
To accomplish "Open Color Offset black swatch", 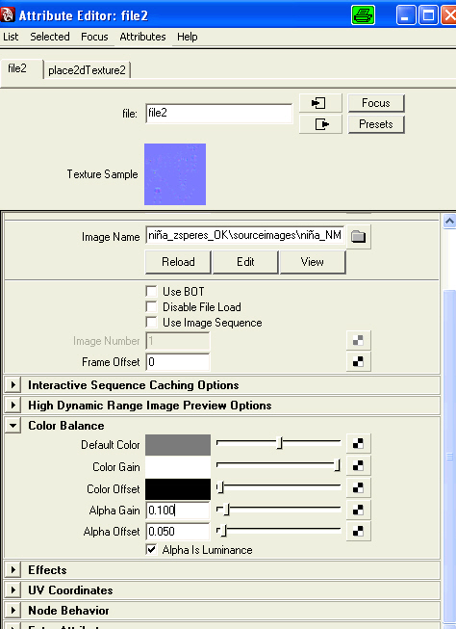I will point(178,488).
